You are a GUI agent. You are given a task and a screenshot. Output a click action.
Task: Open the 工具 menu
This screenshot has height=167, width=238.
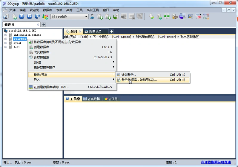click(x=79, y=10)
